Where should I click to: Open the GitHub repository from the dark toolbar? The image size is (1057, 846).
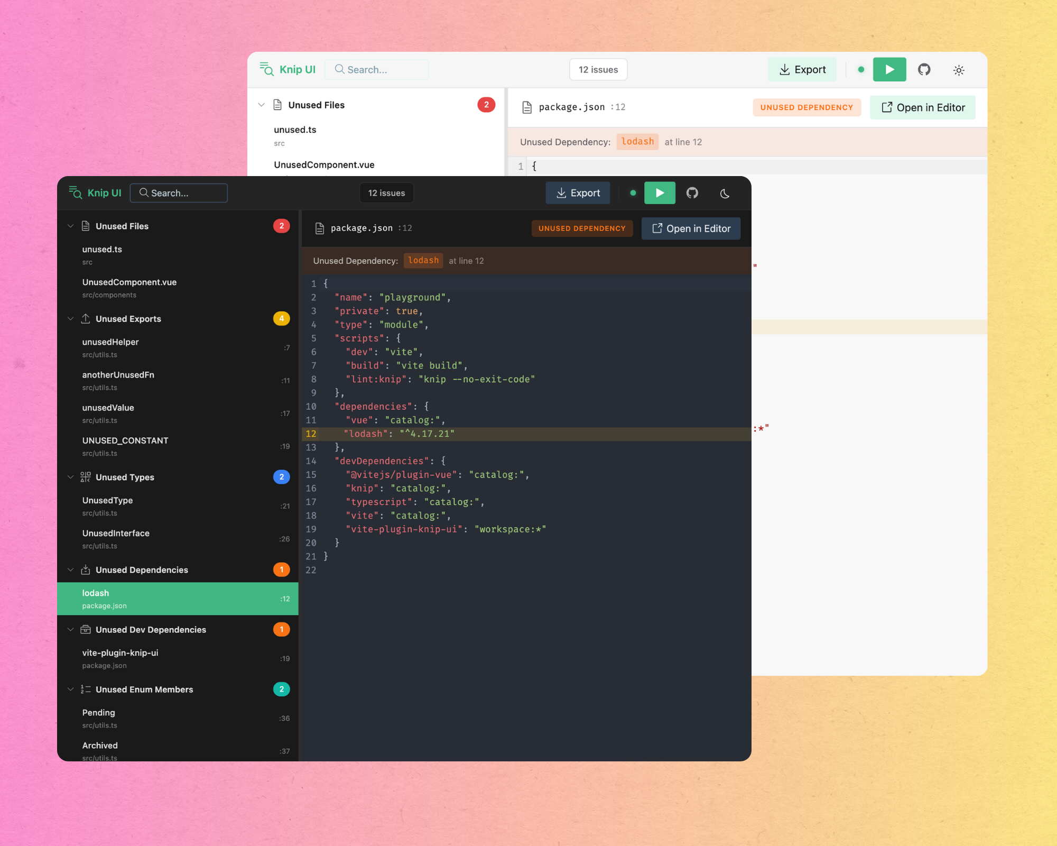[x=692, y=192]
